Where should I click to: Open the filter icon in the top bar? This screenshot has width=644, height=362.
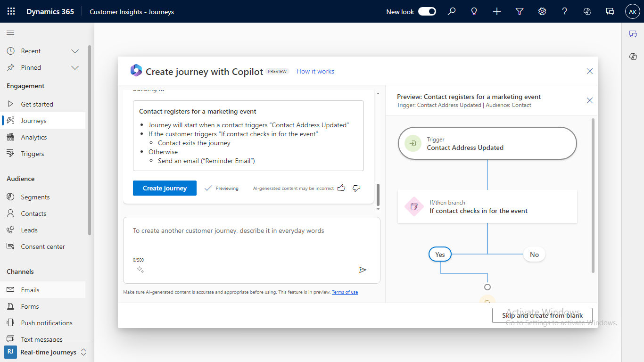click(x=519, y=11)
